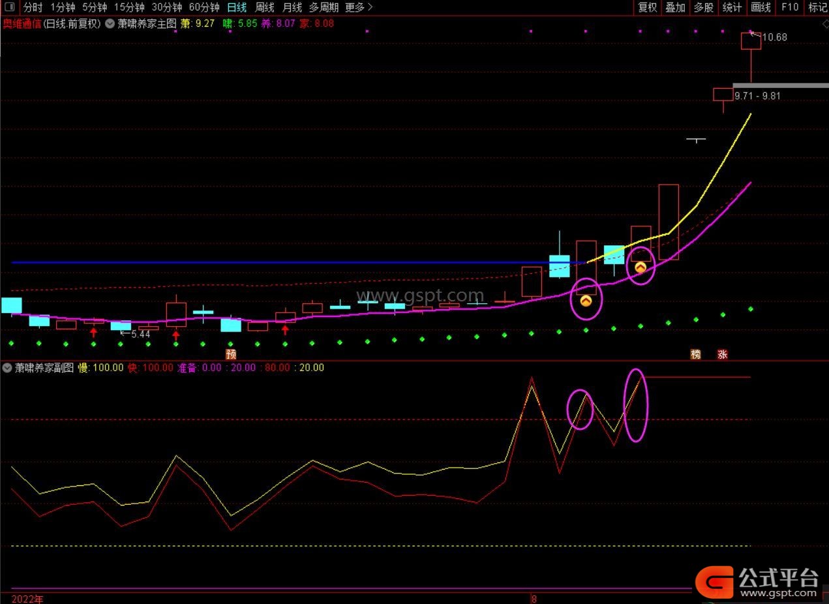The width and height of the screenshot is (829, 604).
Task: Click the stock name 奥维通信
Action: pos(22,23)
